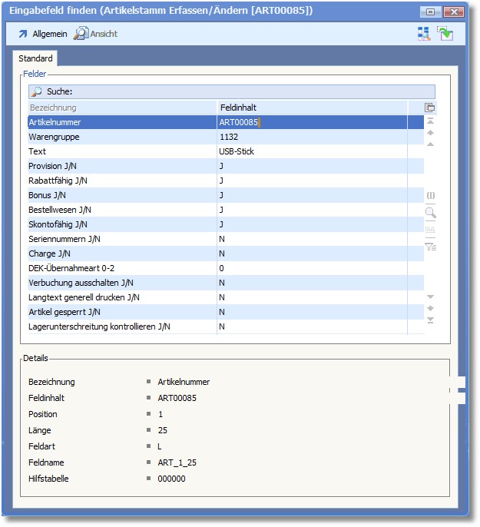480x527 pixels.
Task: Click the XML icon beside the table
Action: [x=430, y=230]
